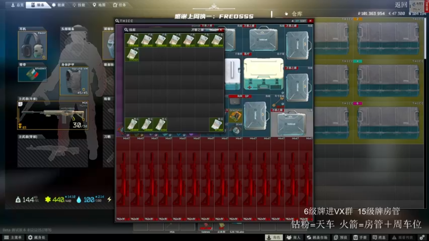Open the 观察列表 watchlist

[403, 237]
